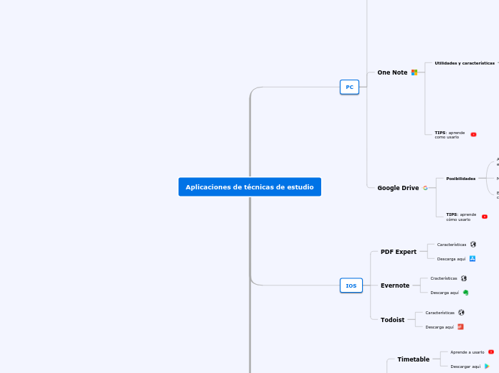Click Google Drive's TIPS: aprende cómo usarlo text
The width and height of the screenshot is (499, 373).
461,217
